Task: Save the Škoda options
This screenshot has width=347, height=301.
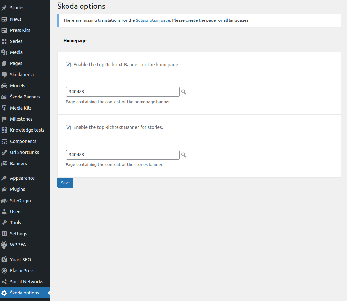Action: tap(65, 183)
